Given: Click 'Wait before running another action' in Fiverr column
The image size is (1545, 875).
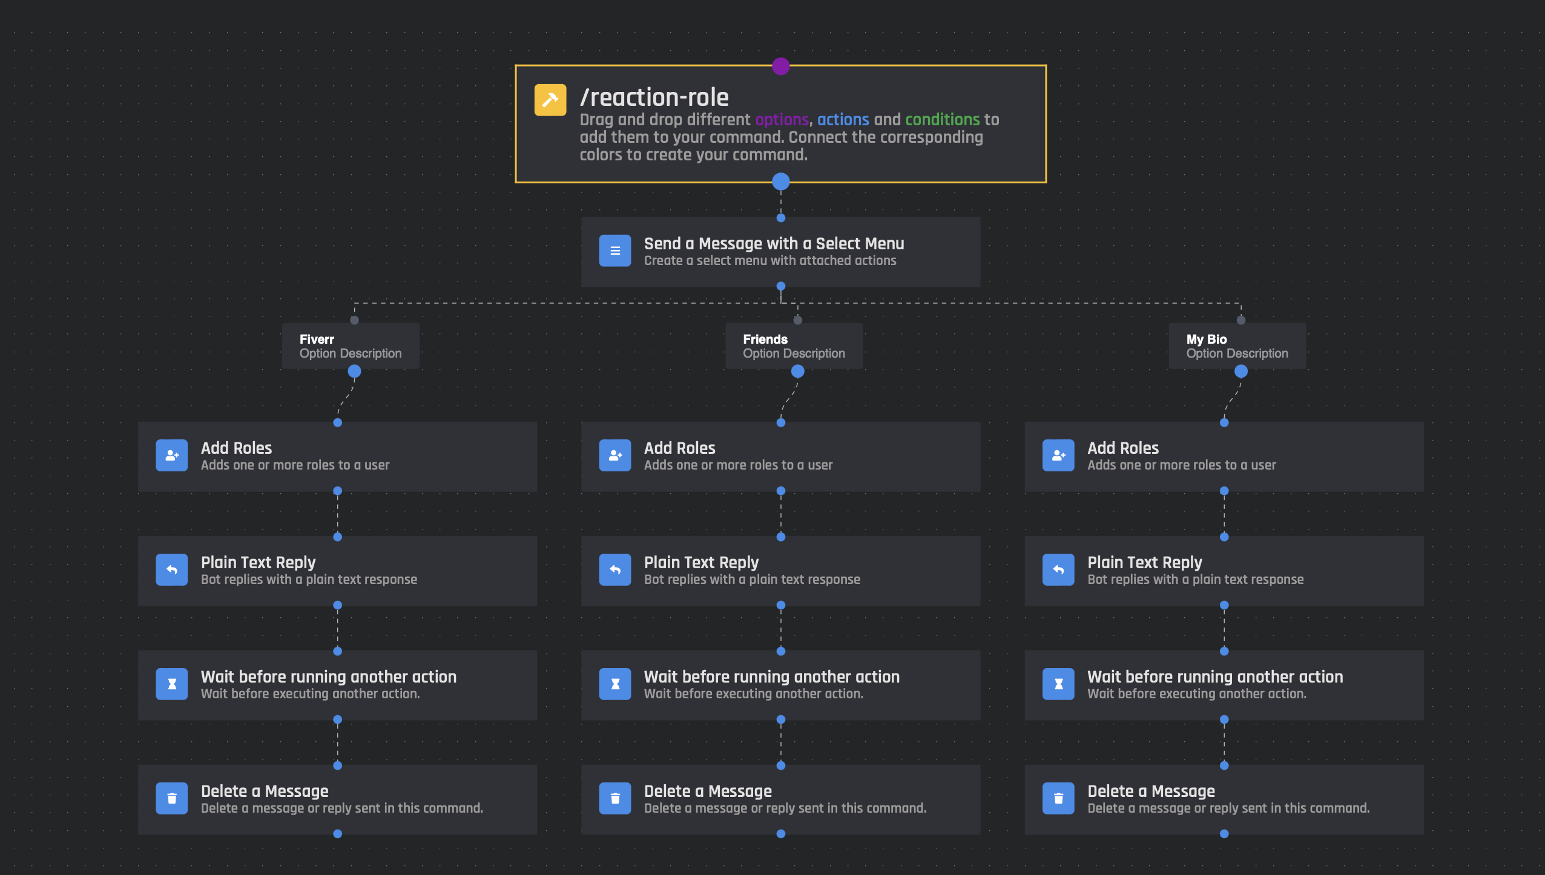Looking at the screenshot, I should (329, 677).
